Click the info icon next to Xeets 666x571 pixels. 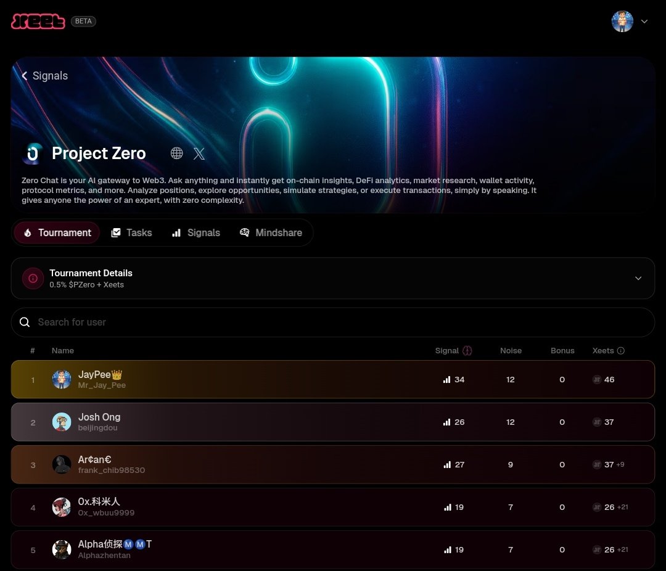[620, 350]
